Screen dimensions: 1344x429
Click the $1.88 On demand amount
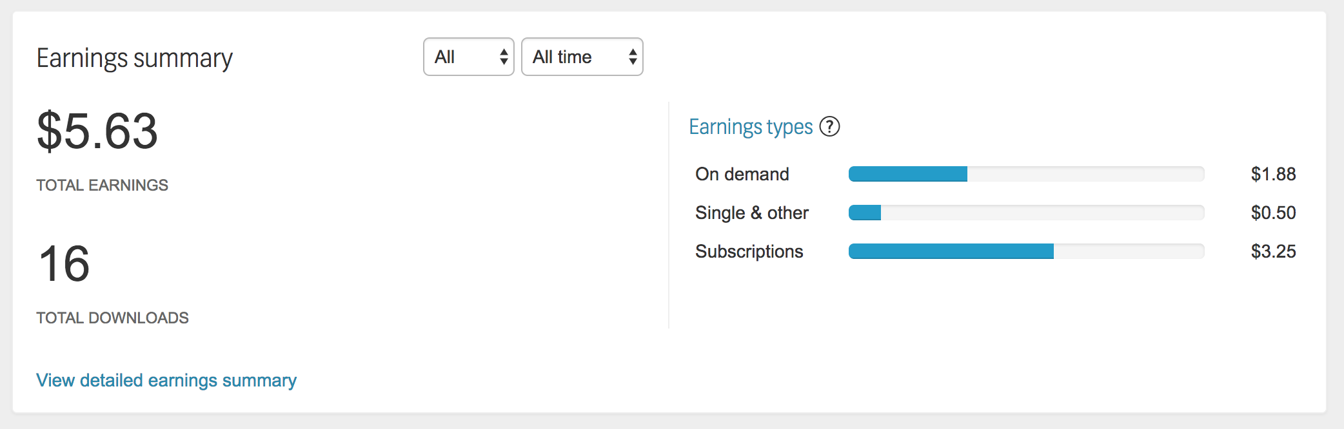point(1273,174)
